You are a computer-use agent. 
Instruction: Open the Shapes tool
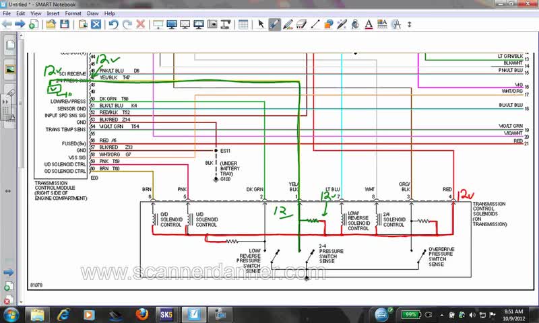point(328,24)
